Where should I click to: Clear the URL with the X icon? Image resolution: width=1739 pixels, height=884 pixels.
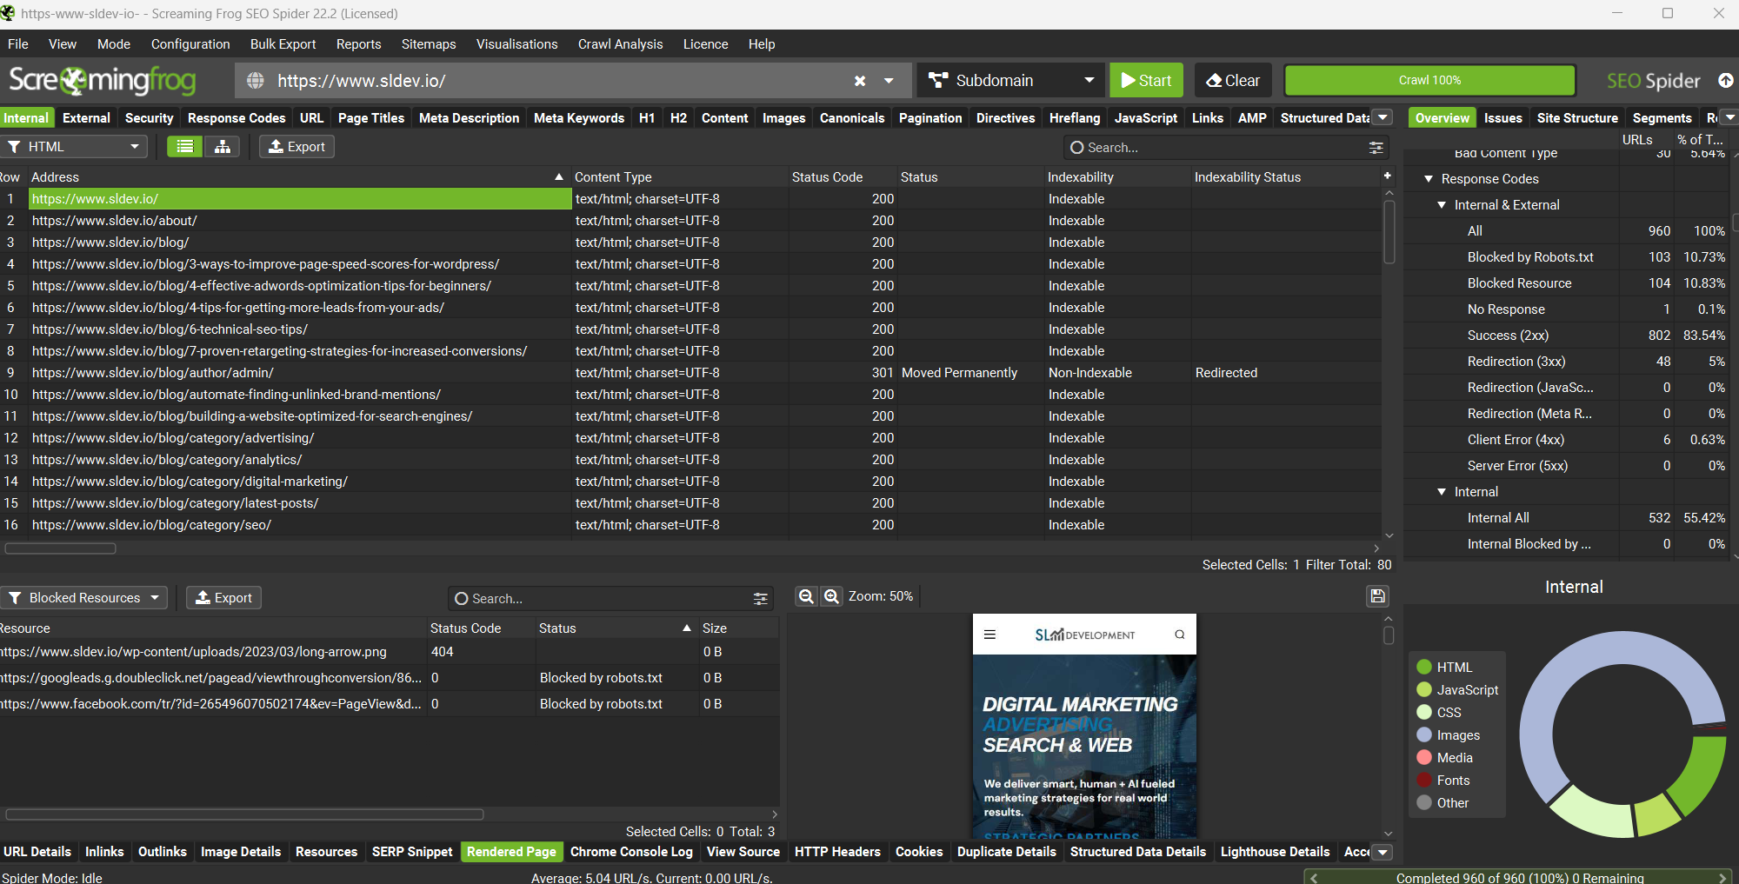pos(859,81)
